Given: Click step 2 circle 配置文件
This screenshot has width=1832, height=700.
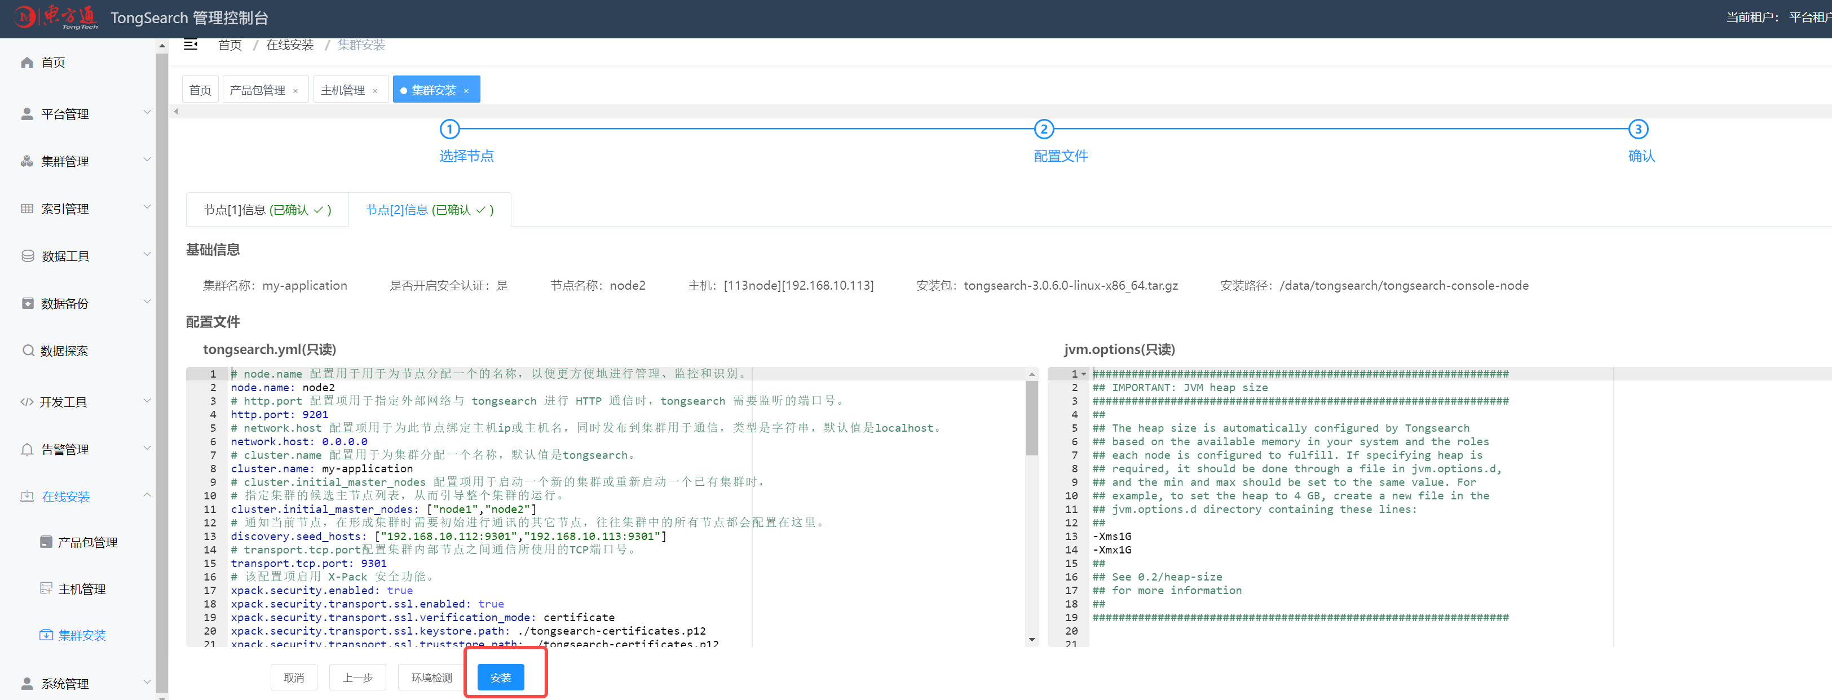Looking at the screenshot, I should [1043, 129].
